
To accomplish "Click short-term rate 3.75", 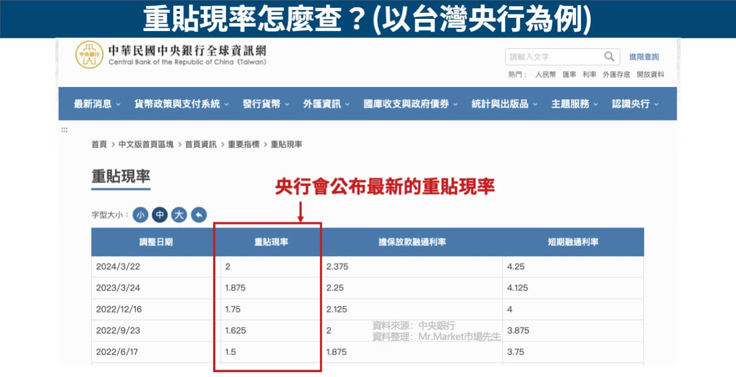I will pyautogui.click(x=516, y=352).
